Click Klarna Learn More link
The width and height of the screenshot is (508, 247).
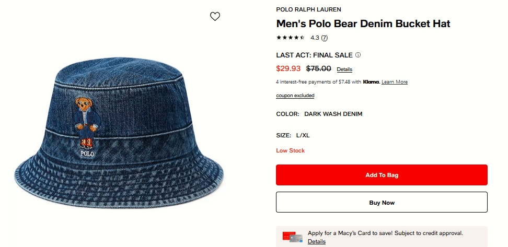click(x=395, y=82)
